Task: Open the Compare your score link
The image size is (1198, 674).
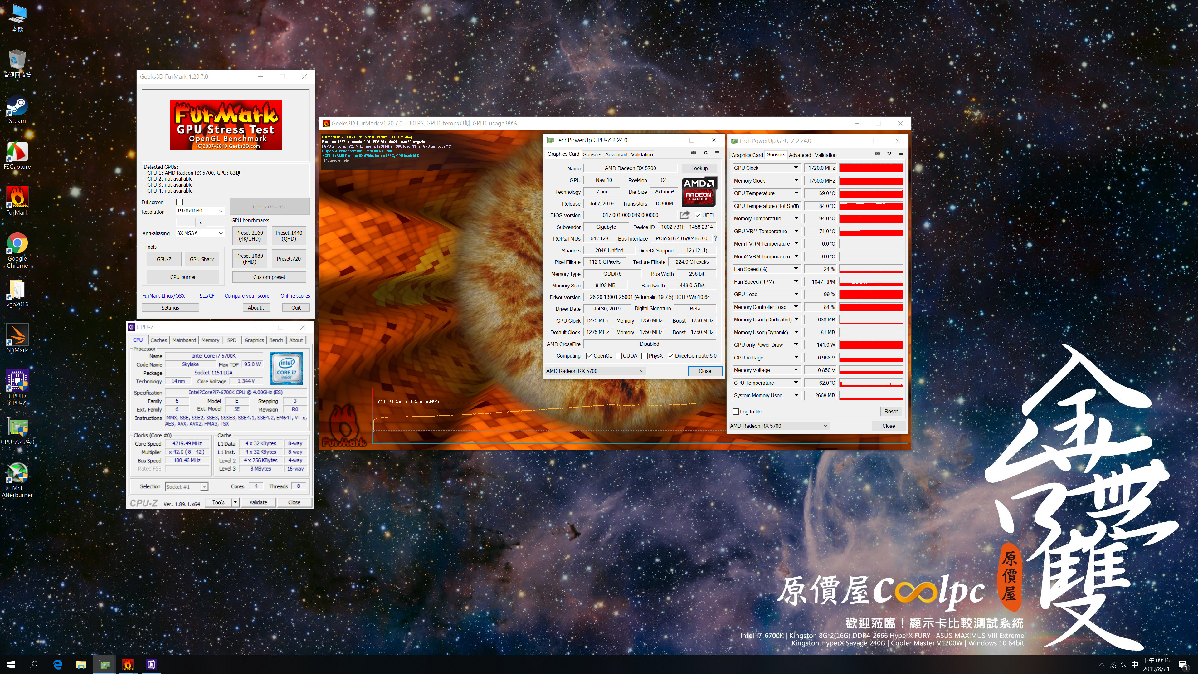Action: click(x=246, y=296)
